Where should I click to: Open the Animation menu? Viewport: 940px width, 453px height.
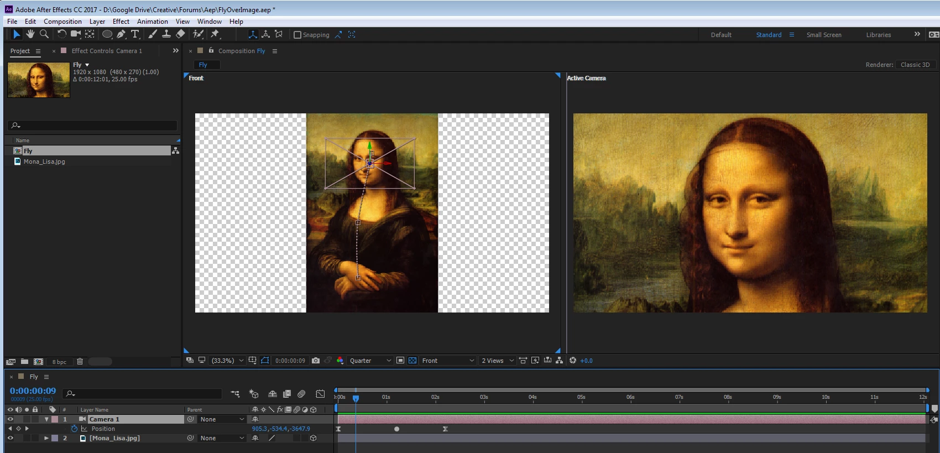point(153,22)
